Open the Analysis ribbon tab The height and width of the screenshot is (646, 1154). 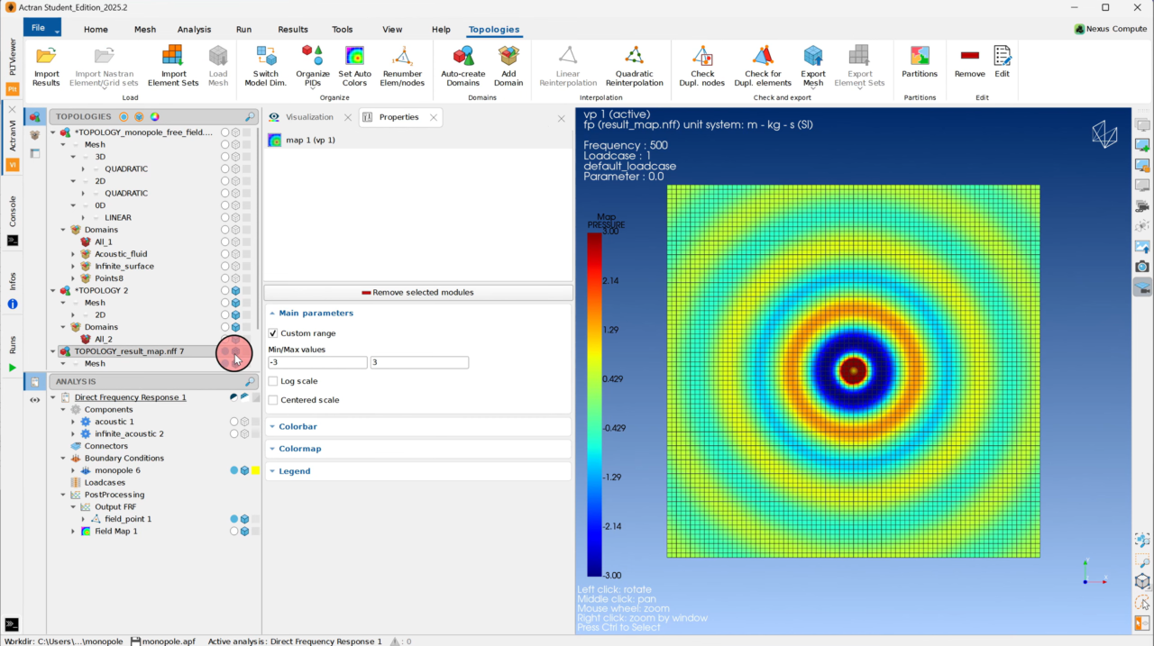pyautogui.click(x=194, y=29)
